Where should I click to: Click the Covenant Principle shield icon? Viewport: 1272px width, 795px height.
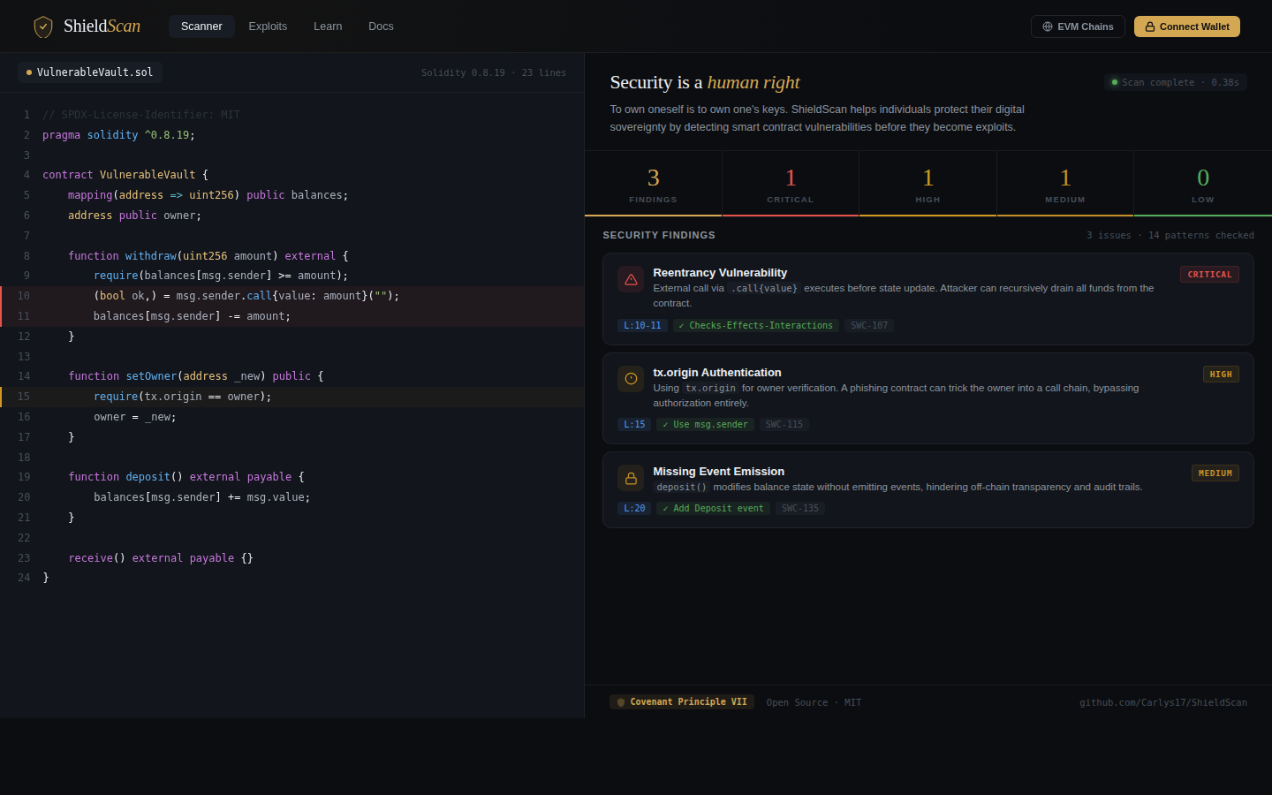pos(621,702)
